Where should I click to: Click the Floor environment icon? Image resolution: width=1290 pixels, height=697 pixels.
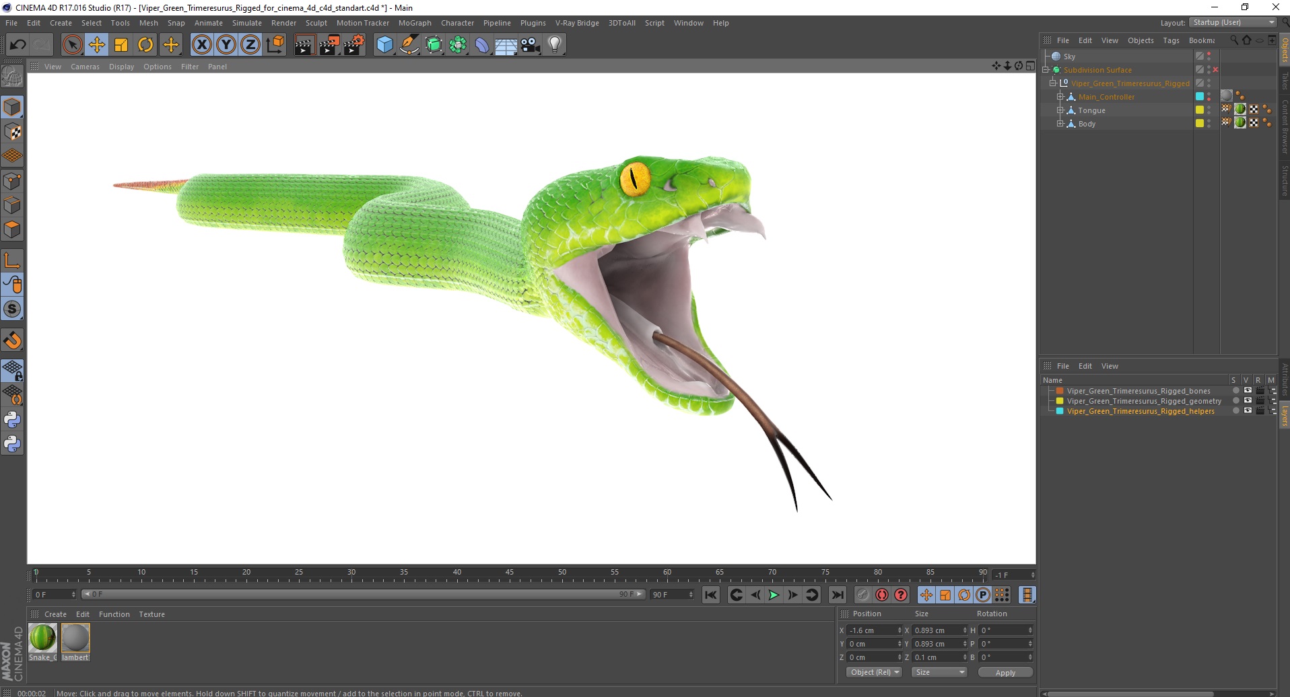tap(506, 45)
